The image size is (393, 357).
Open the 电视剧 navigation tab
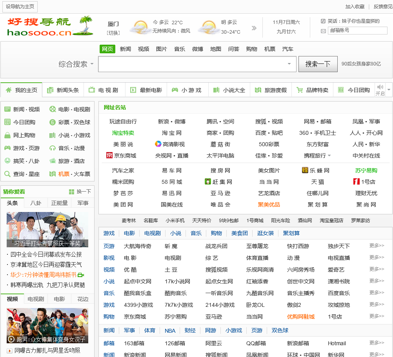pyautogui.click(x=104, y=90)
